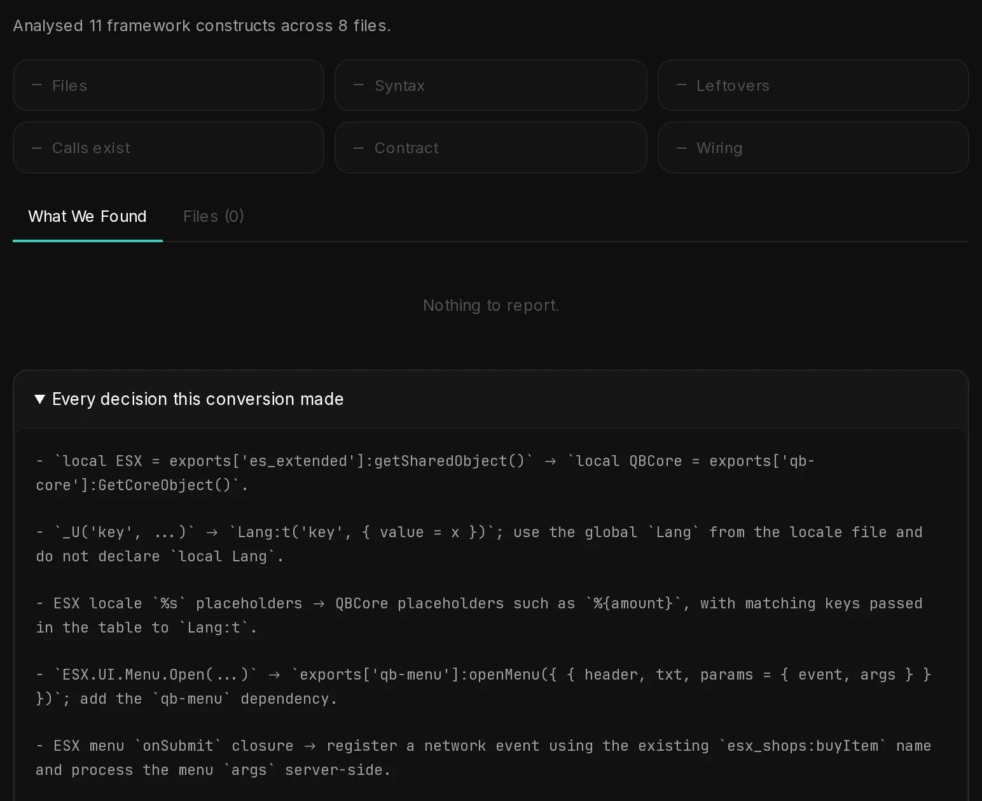Screen dimensions: 982x801
Task: Open the Wiring check card
Action: pos(813,147)
